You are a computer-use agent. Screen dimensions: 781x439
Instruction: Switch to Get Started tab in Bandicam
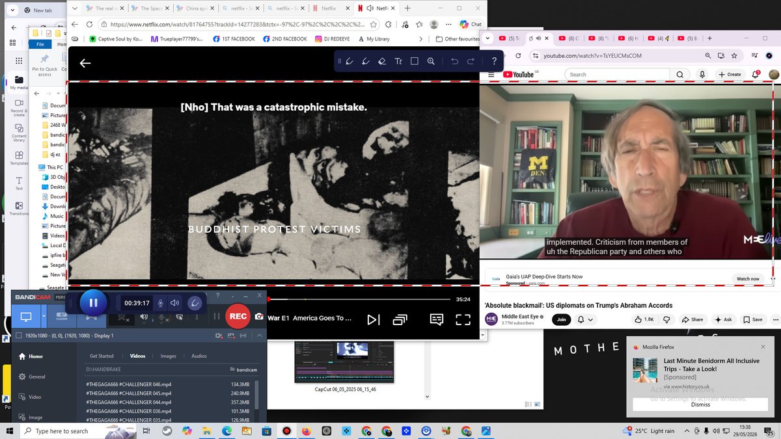click(x=102, y=356)
